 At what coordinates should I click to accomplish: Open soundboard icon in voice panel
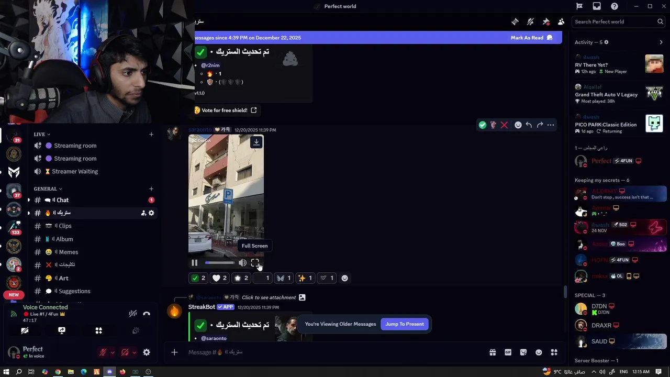pyautogui.click(x=136, y=330)
